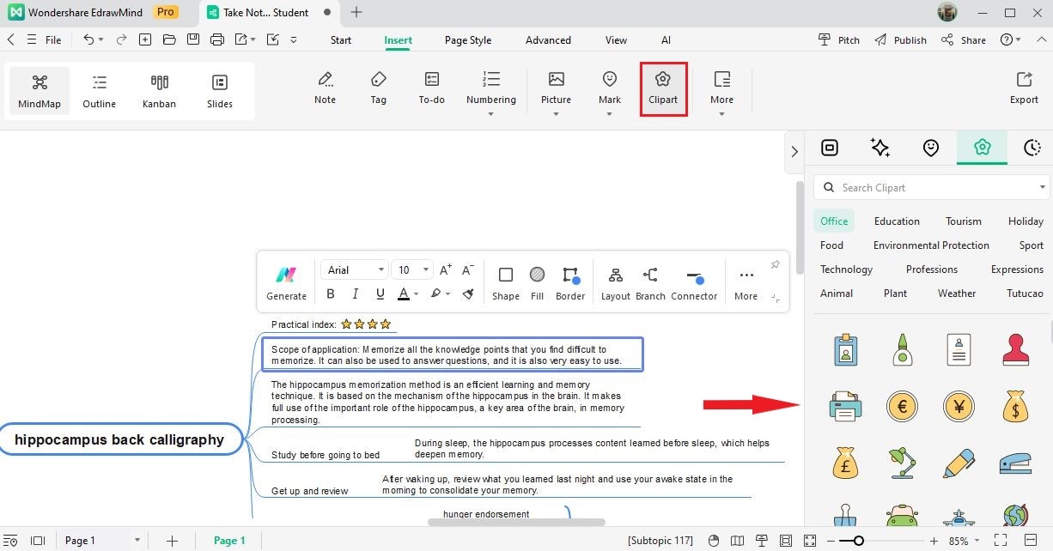Open the Branch style tool

650,283
